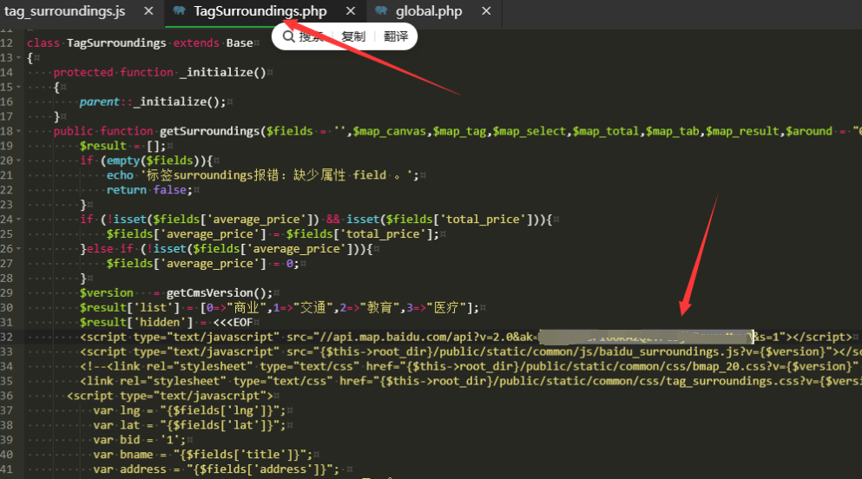Select the TagSurroundings.php tab
Screen dimensions: 862x479
point(260,11)
